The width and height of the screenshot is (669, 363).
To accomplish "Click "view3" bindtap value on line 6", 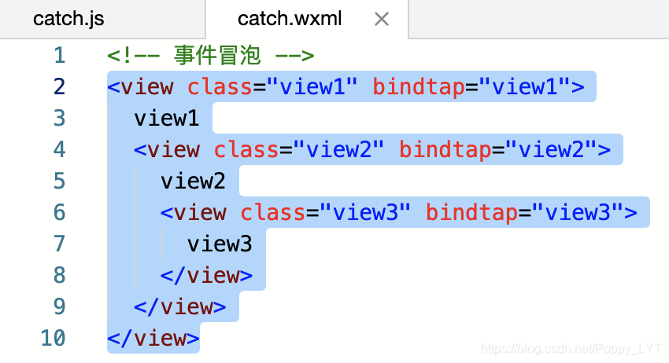I will [x=578, y=213].
